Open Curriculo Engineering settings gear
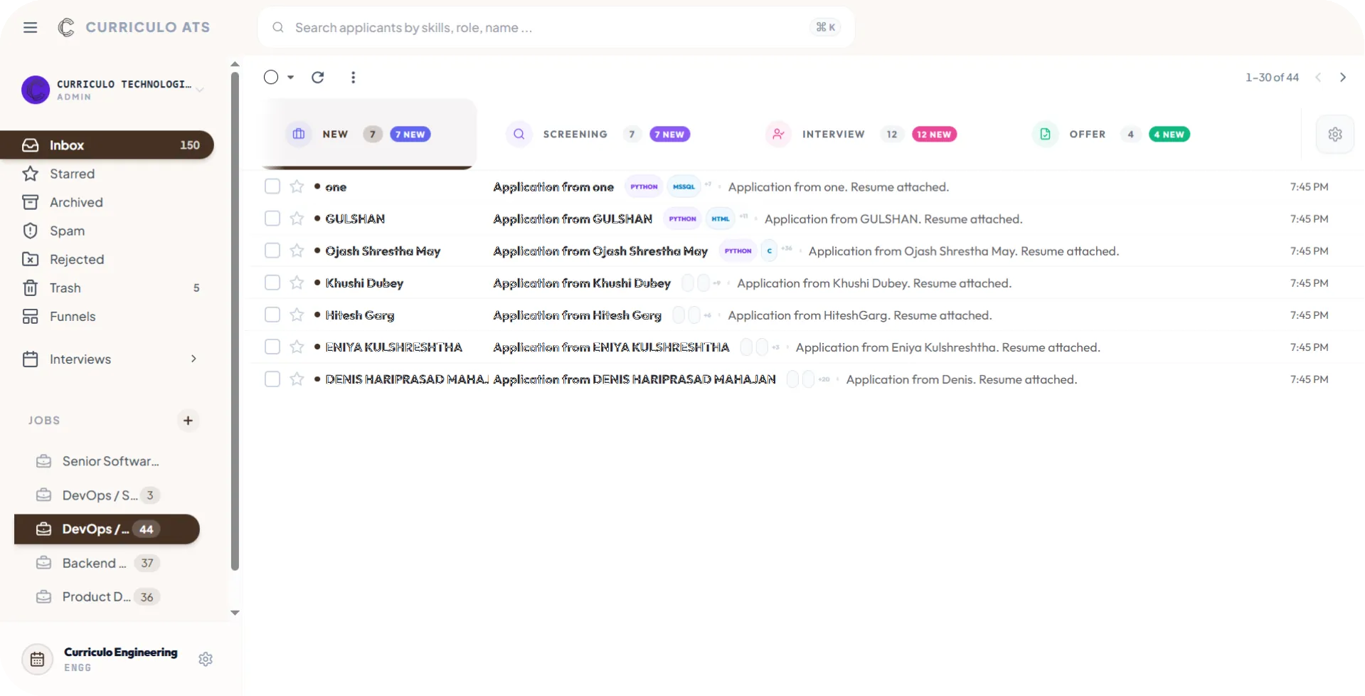This screenshot has height=696, width=1365. [206, 659]
